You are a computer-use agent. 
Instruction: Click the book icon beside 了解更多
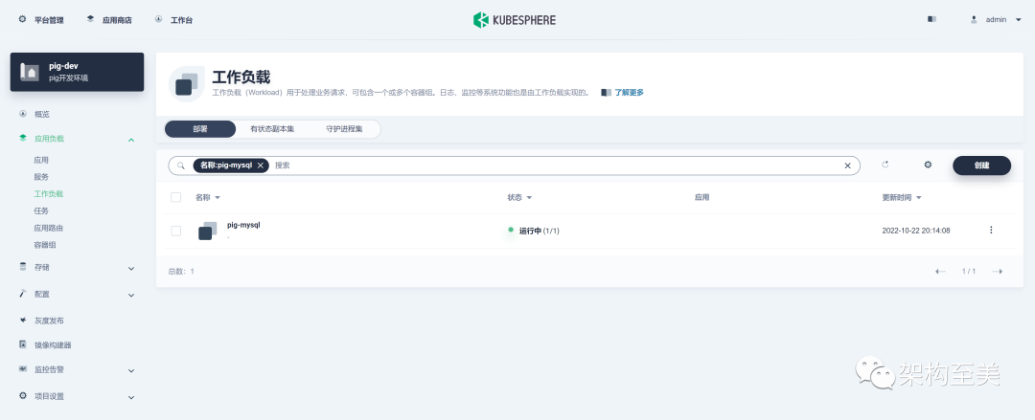click(606, 92)
